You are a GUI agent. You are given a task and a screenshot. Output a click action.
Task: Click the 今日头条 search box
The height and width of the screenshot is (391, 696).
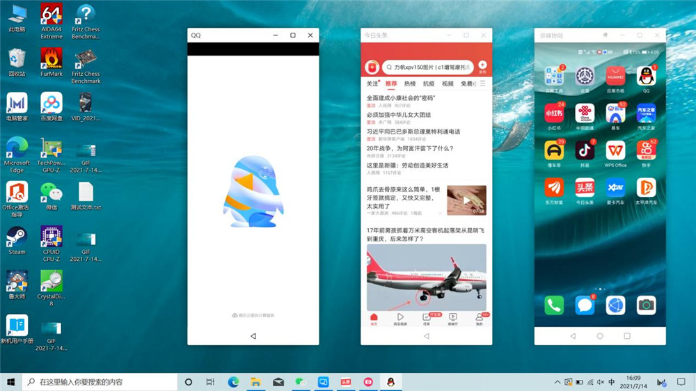click(x=428, y=67)
